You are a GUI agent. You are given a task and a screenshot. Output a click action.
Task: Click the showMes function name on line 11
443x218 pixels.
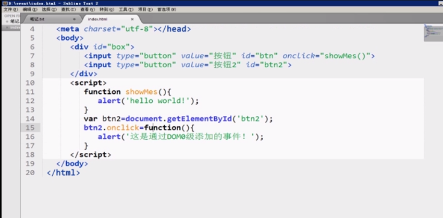142,92
